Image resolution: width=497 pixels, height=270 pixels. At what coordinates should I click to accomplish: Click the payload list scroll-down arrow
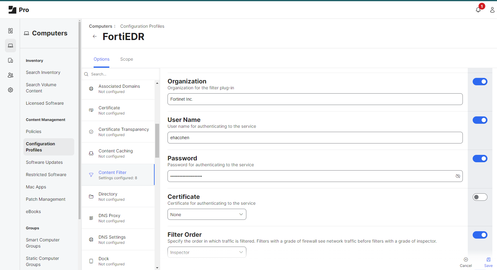coord(157,268)
